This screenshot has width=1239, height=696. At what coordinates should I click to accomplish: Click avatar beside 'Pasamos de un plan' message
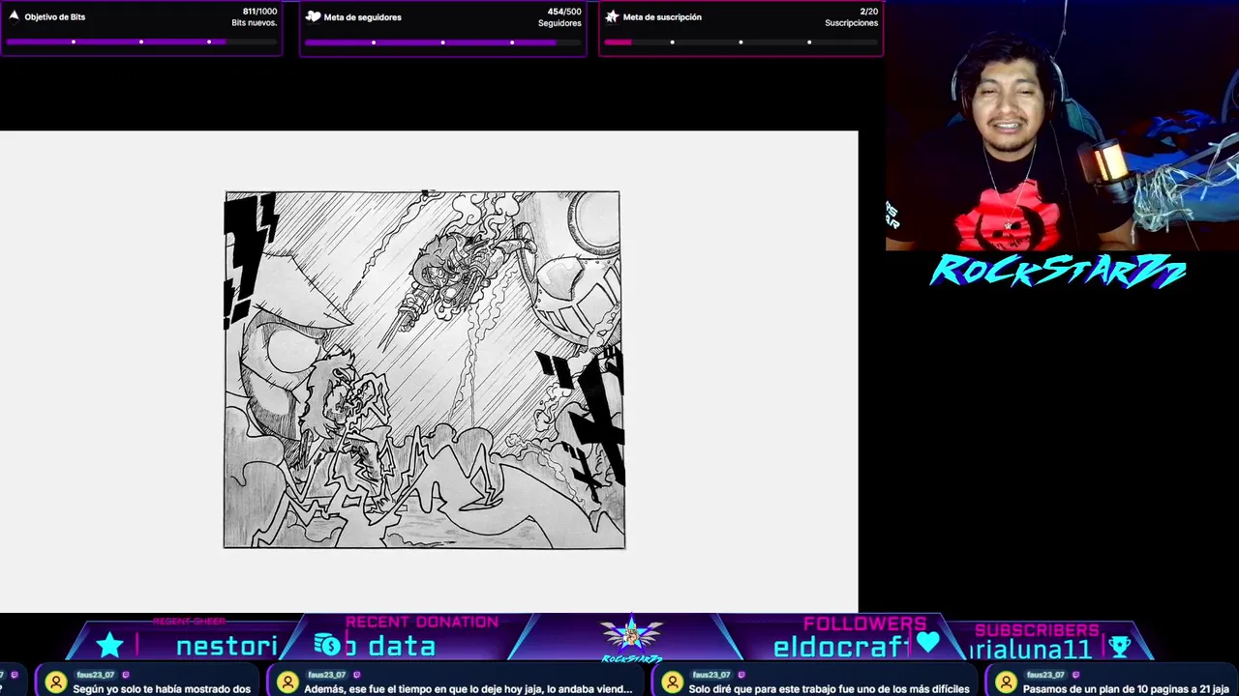click(1007, 682)
